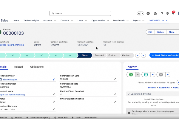Open the Reports tab
The image size is (179, 129).
pyautogui.click(x=137, y=20)
